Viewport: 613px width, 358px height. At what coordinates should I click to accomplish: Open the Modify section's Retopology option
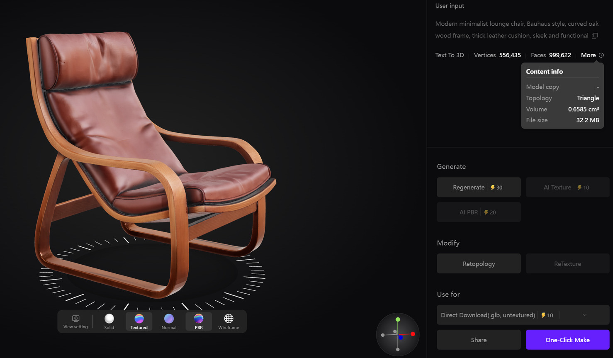click(x=479, y=263)
